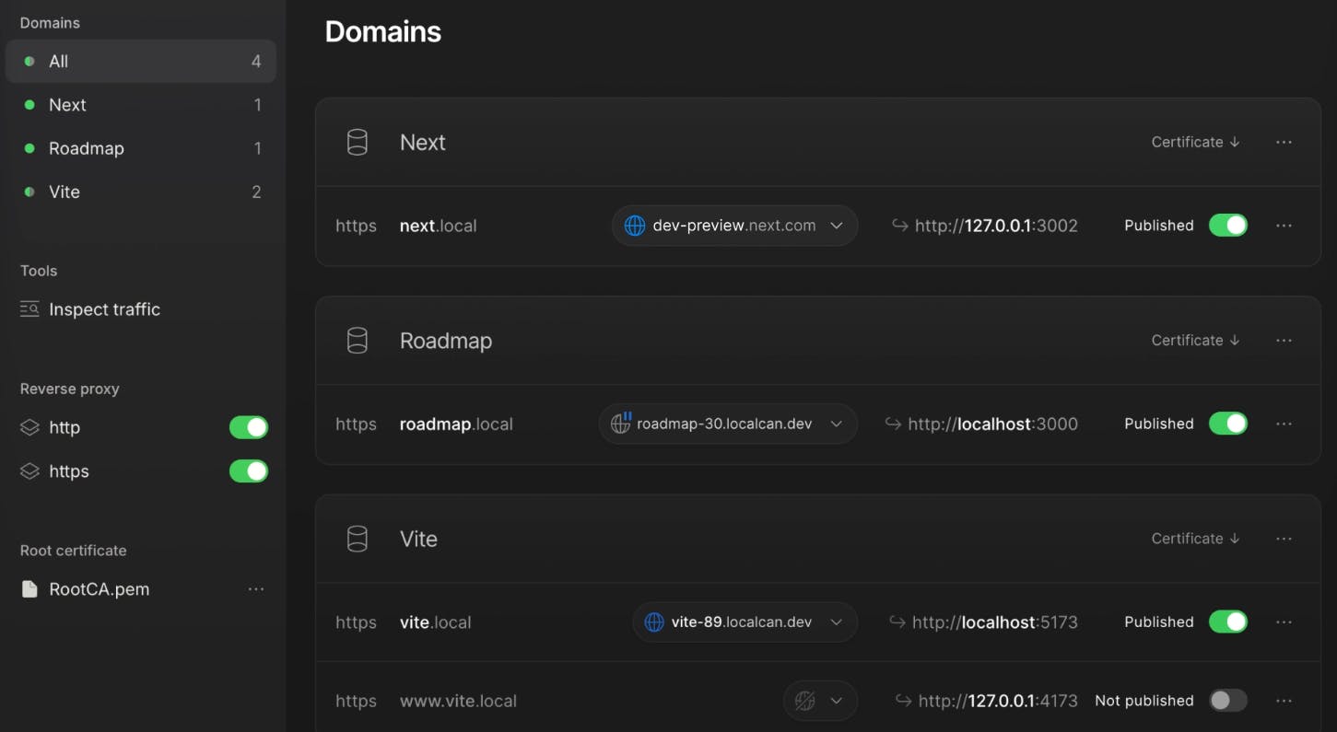Expand the dev-preview.next.com domain dropdown
The height and width of the screenshot is (732, 1337).
(837, 226)
